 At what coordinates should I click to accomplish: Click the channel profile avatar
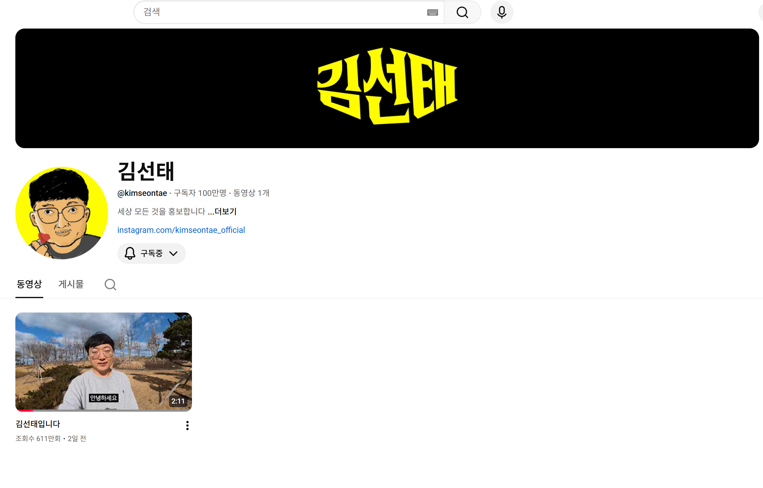(62, 213)
